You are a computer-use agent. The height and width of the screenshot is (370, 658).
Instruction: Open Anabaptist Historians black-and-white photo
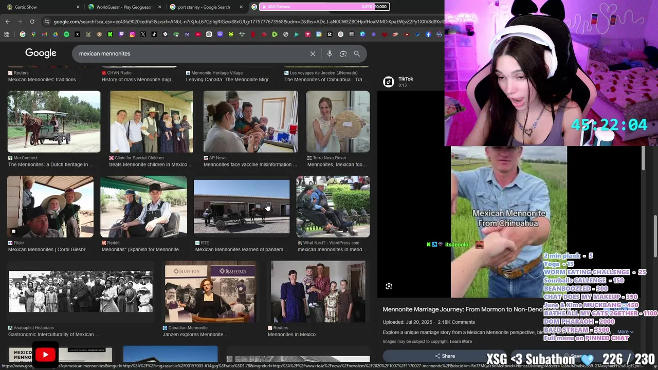point(81,292)
